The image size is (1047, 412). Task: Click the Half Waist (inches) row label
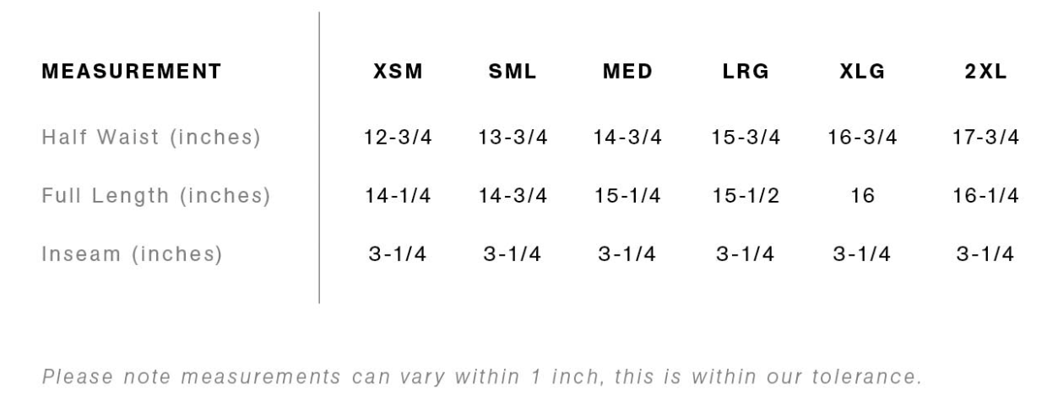click(x=151, y=138)
